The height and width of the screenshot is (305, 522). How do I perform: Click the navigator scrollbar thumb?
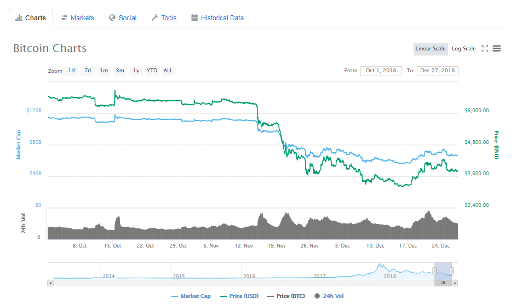click(x=443, y=283)
